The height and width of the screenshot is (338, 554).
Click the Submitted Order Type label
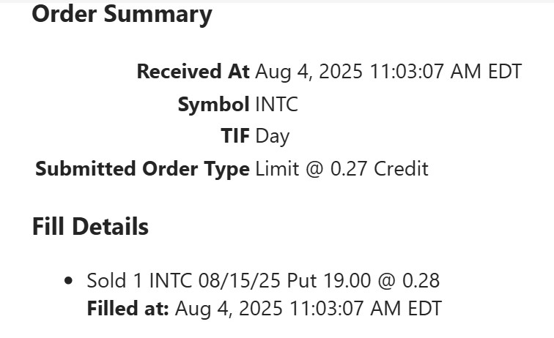pos(142,169)
